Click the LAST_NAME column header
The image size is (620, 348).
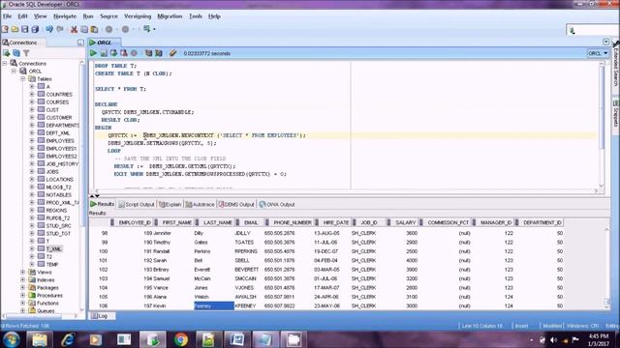pyautogui.click(x=217, y=222)
